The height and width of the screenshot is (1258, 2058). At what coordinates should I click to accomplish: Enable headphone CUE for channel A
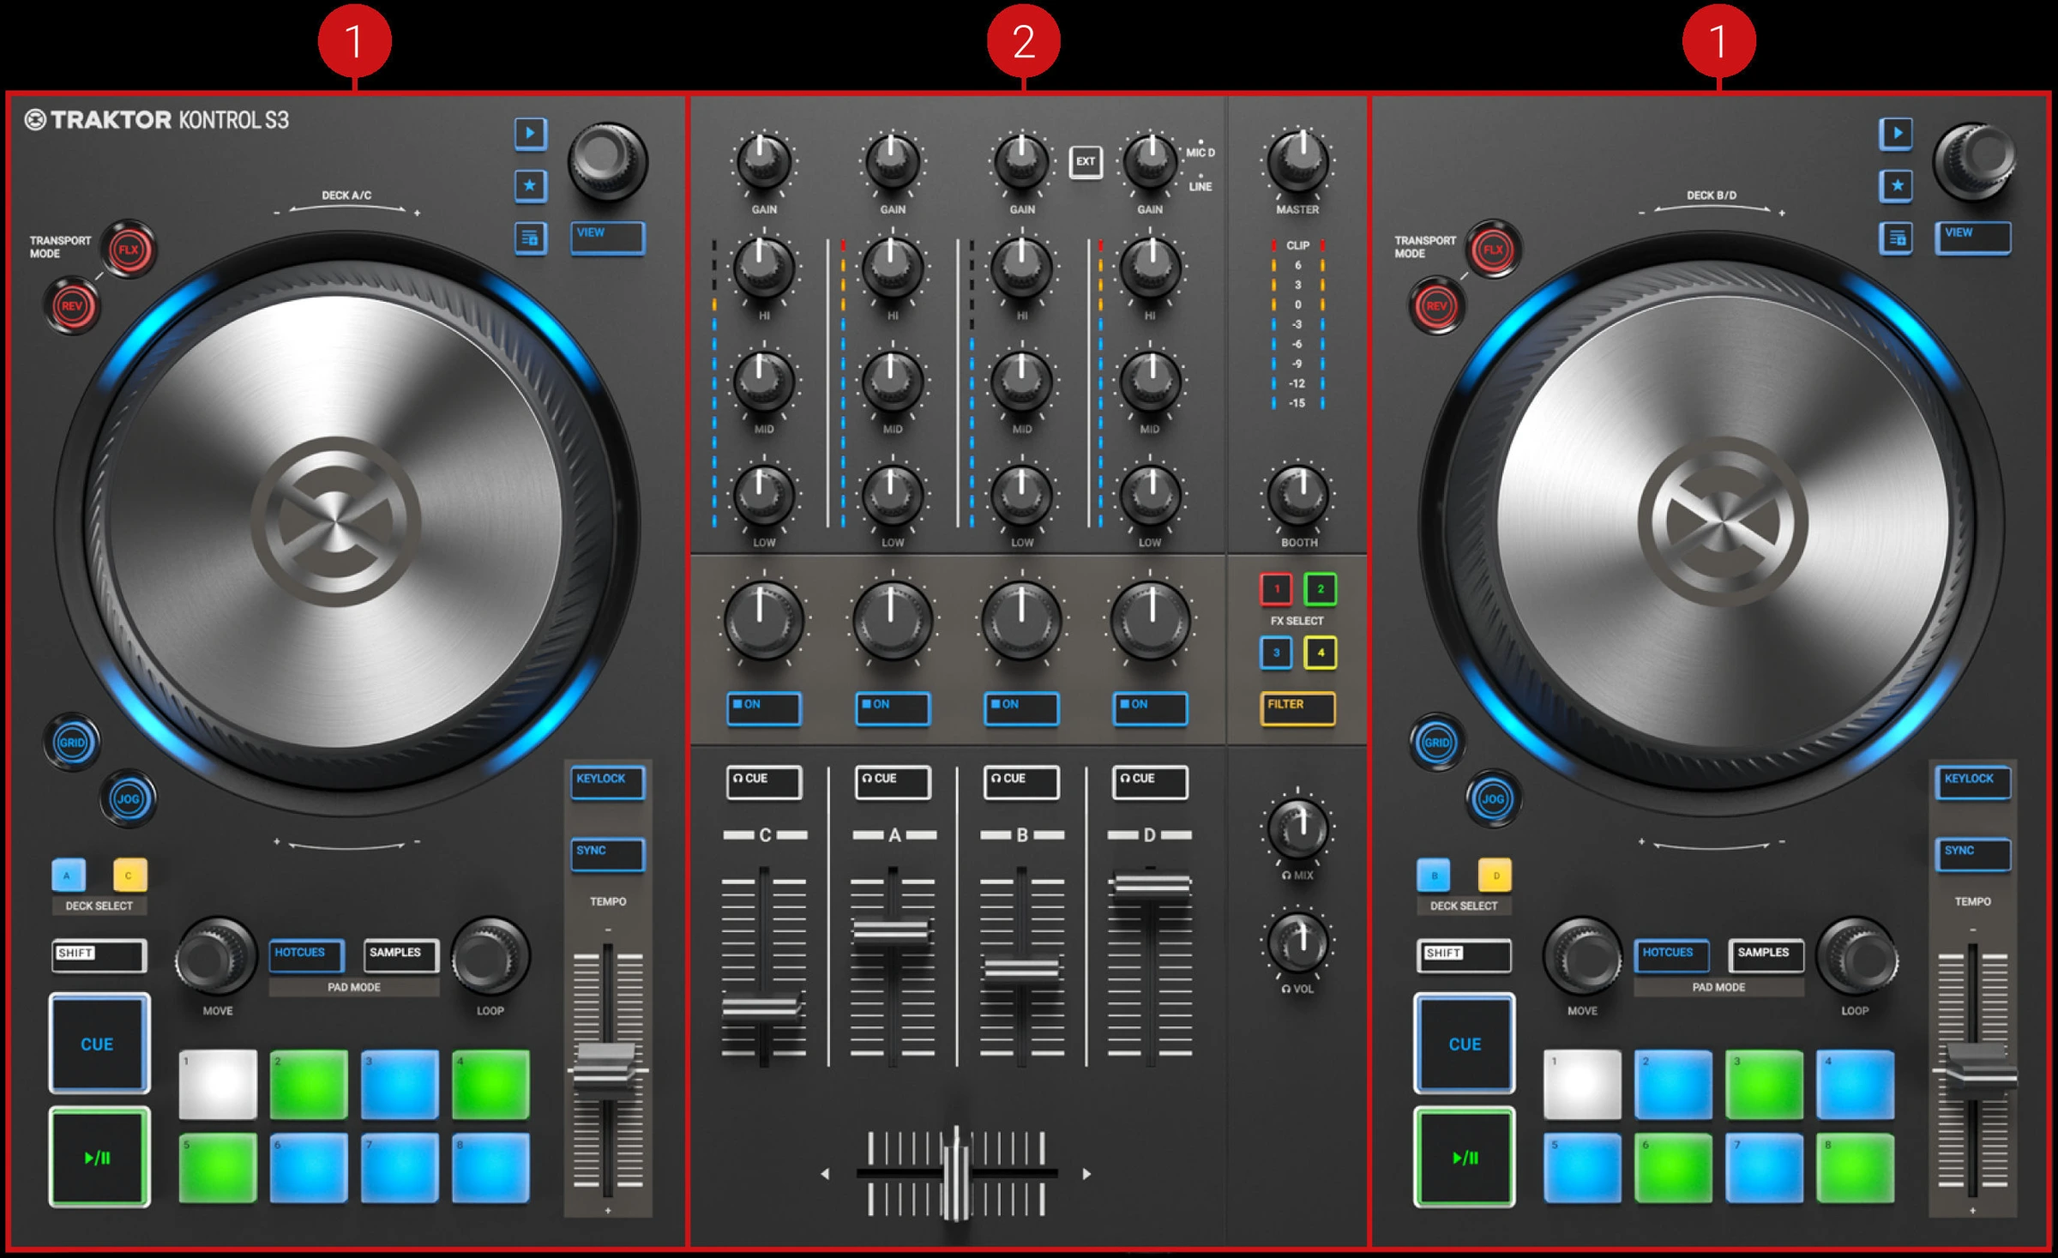coord(893,782)
